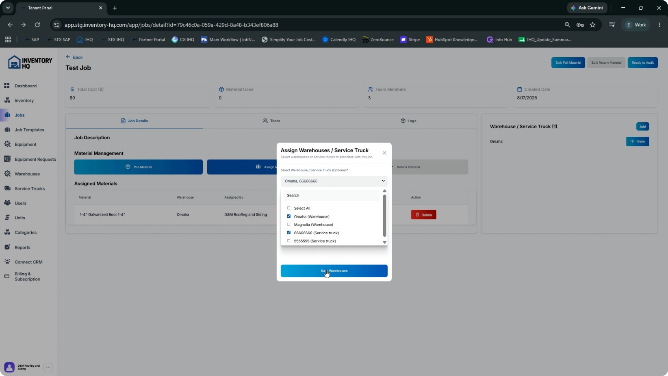Open Units in the sidebar

(x=20, y=218)
